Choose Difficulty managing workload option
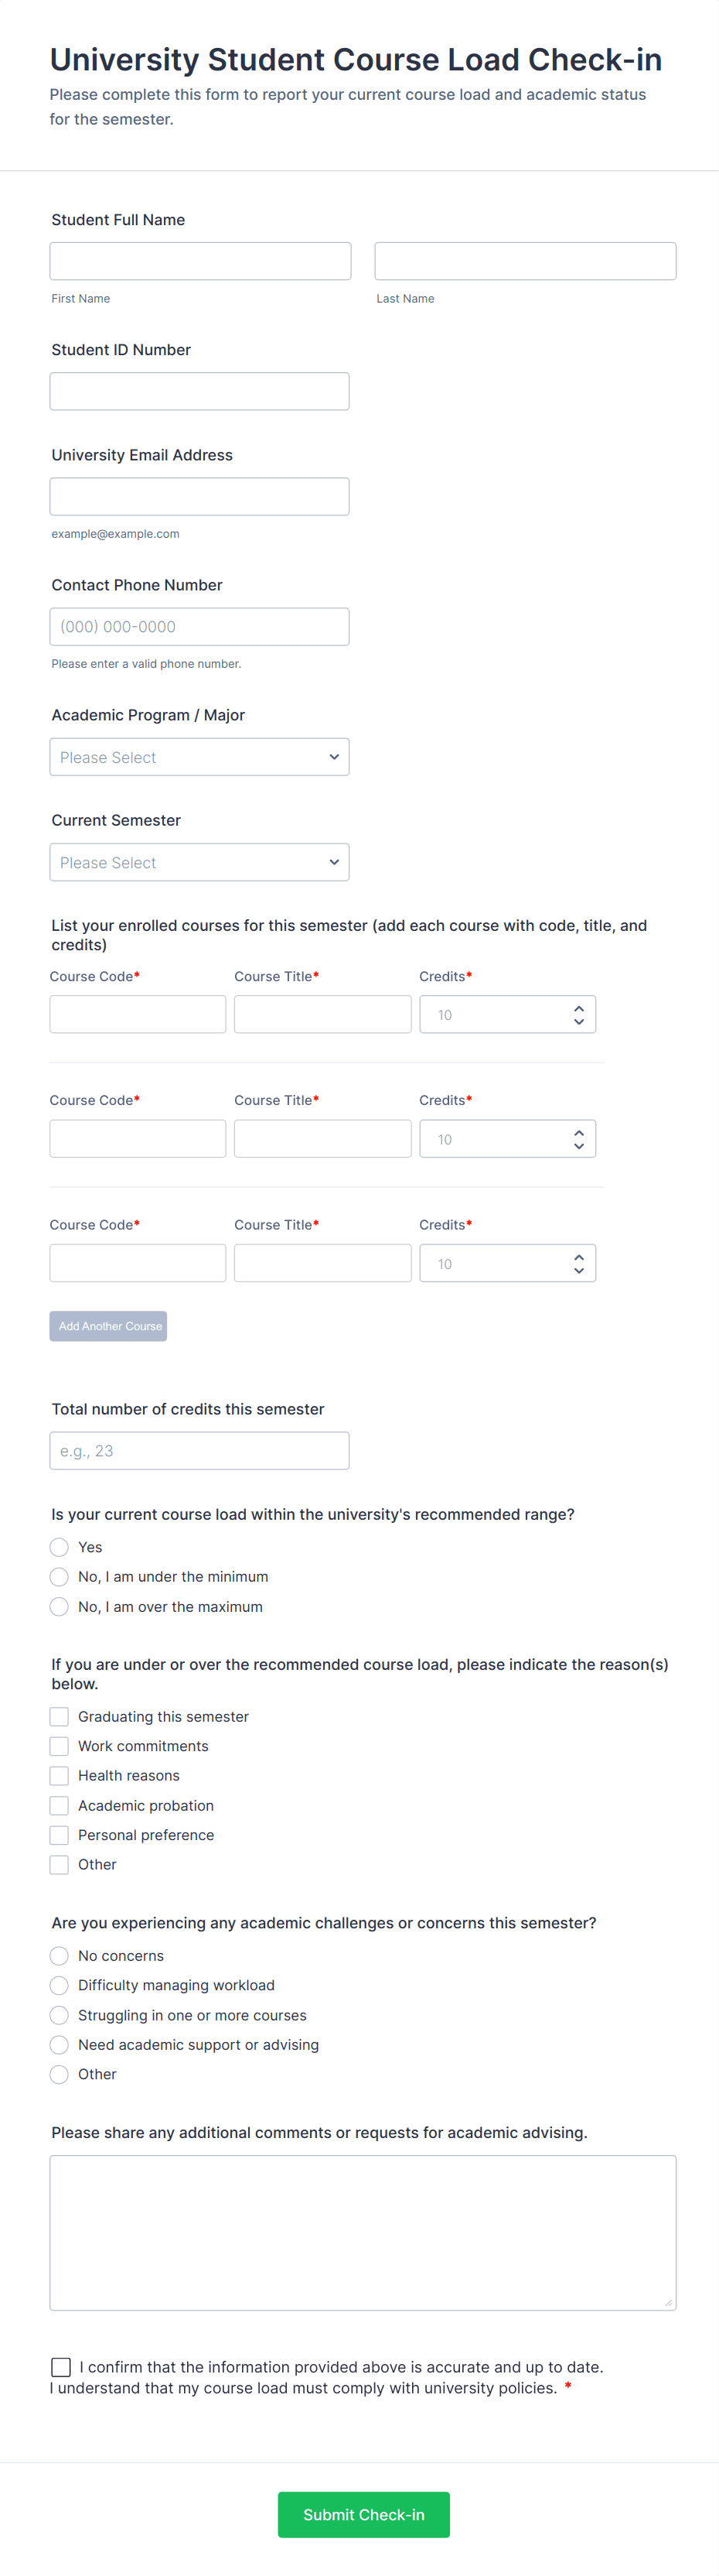The height and width of the screenshot is (2576, 719). pos(60,1985)
